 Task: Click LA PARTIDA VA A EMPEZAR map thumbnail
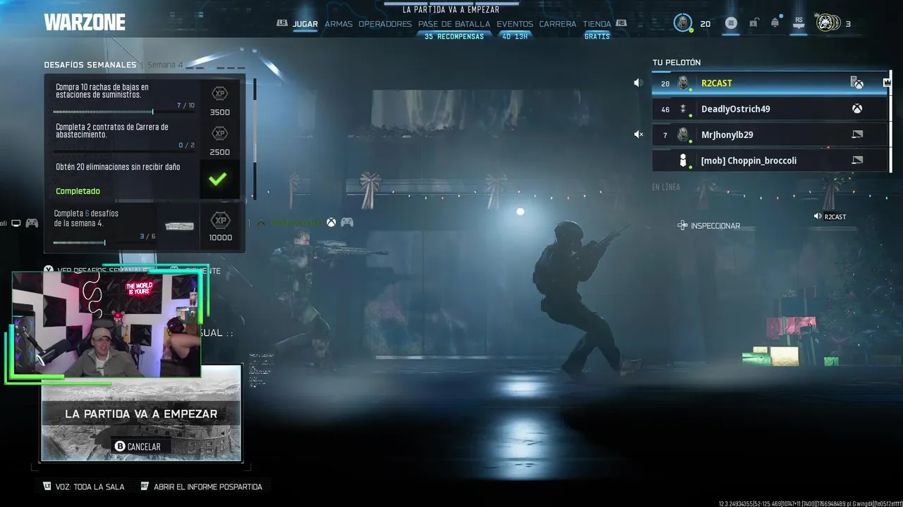point(141,414)
